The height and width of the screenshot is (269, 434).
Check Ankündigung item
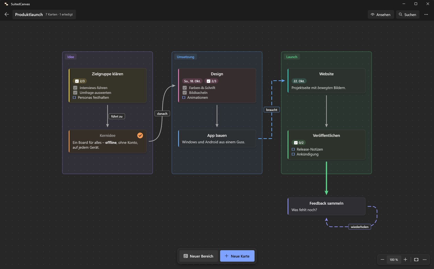pos(293,154)
